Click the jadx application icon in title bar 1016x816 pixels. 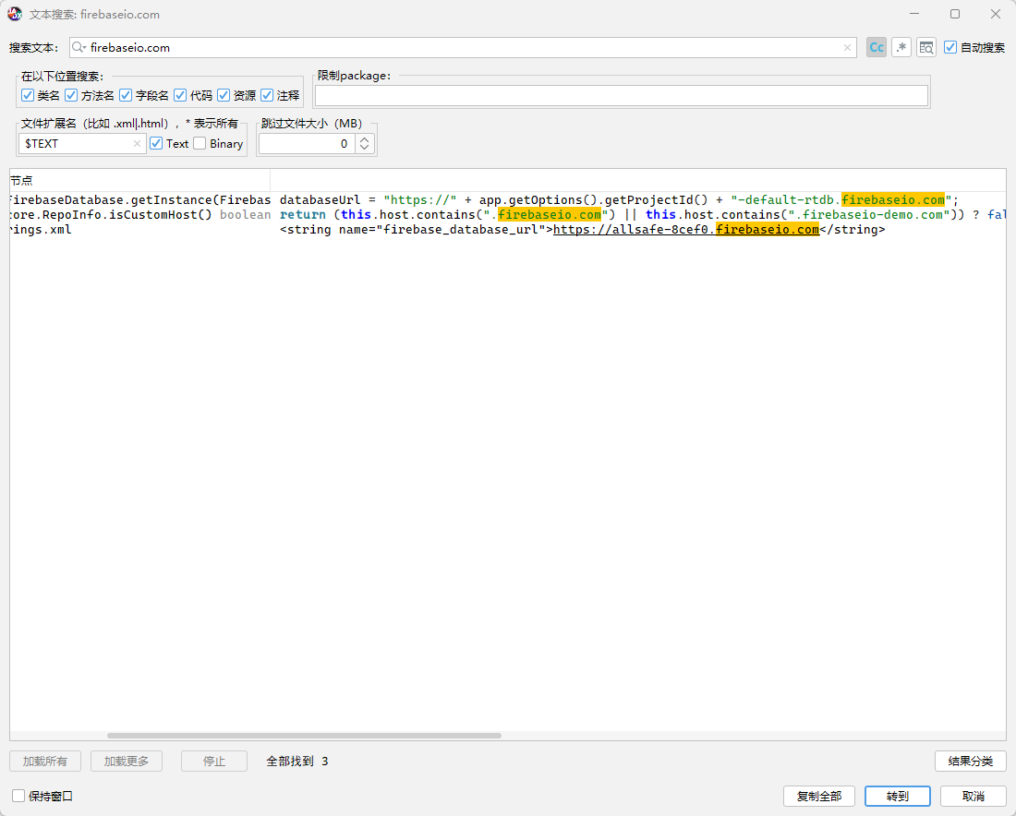point(14,14)
